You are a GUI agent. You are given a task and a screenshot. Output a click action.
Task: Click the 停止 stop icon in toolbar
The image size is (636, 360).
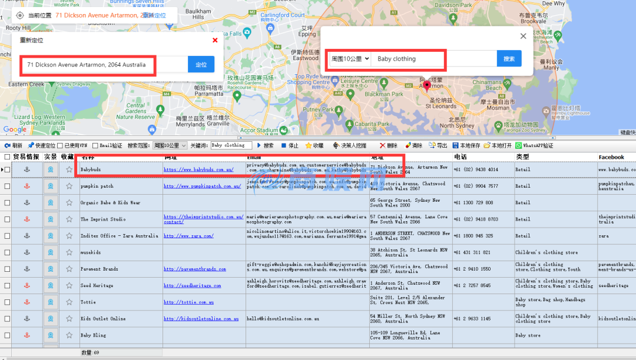click(x=284, y=145)
